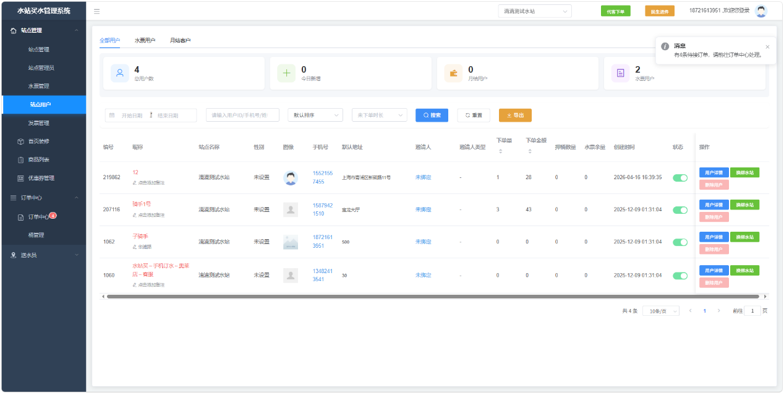Click avatar image of user 219862

(x=291, y=178)
